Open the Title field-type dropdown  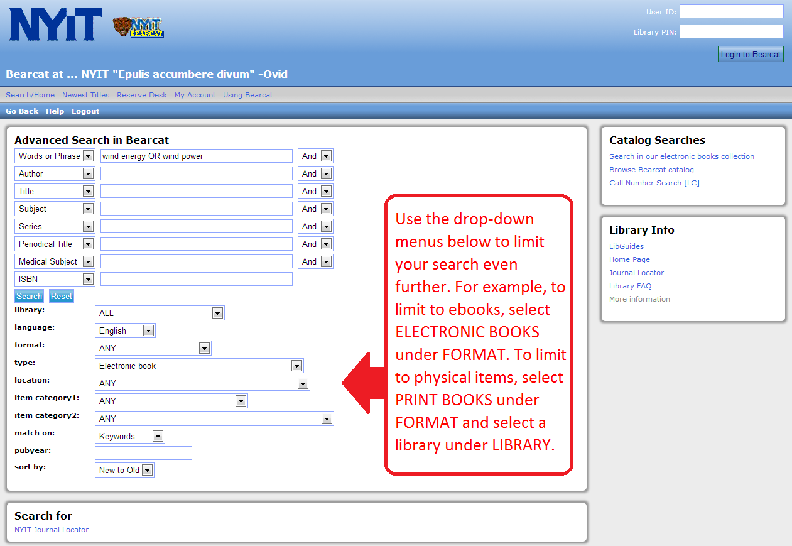(x=55, y=191)
